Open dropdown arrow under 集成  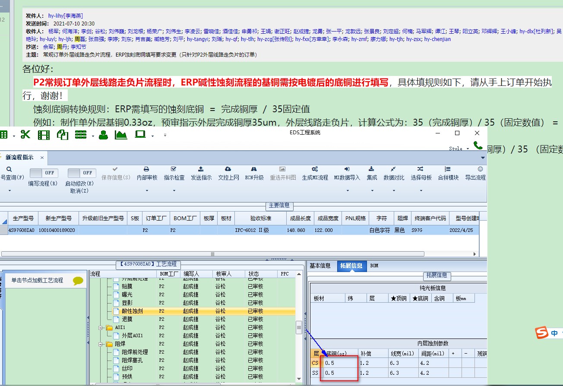pos(371,190)
